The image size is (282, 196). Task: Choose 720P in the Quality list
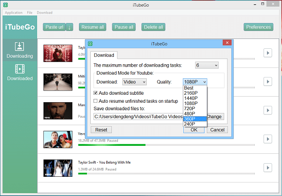click(195, 108)
